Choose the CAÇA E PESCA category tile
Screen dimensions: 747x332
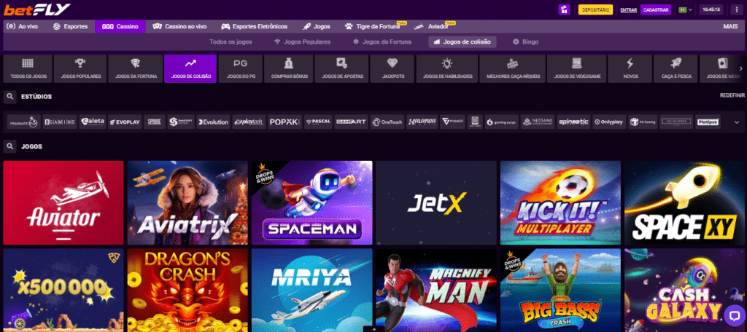tap(675, 68)
